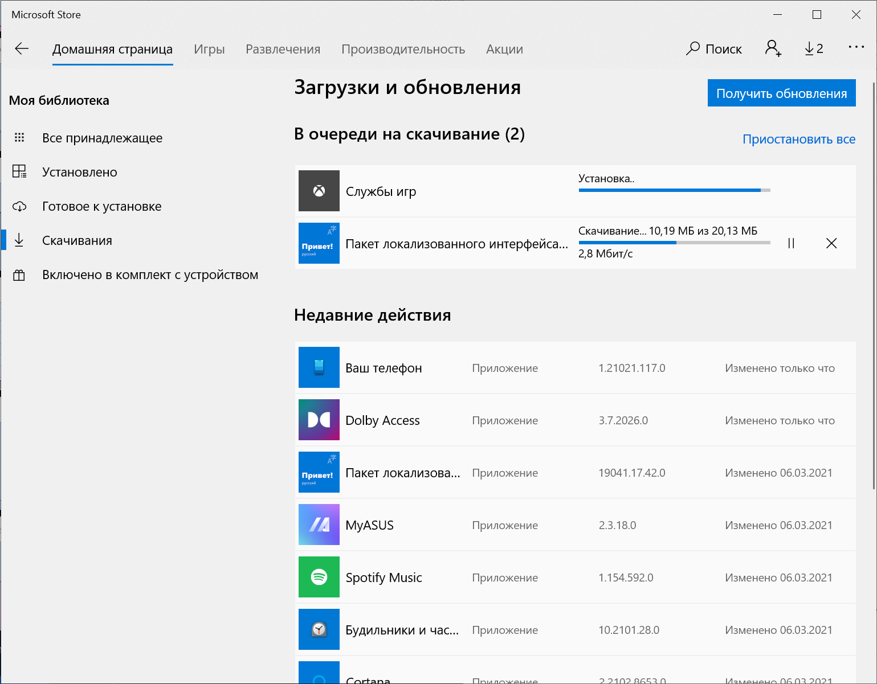
Task: Click Изменено 06.03.2021 on MyASUS row
Action: point(778,525)
